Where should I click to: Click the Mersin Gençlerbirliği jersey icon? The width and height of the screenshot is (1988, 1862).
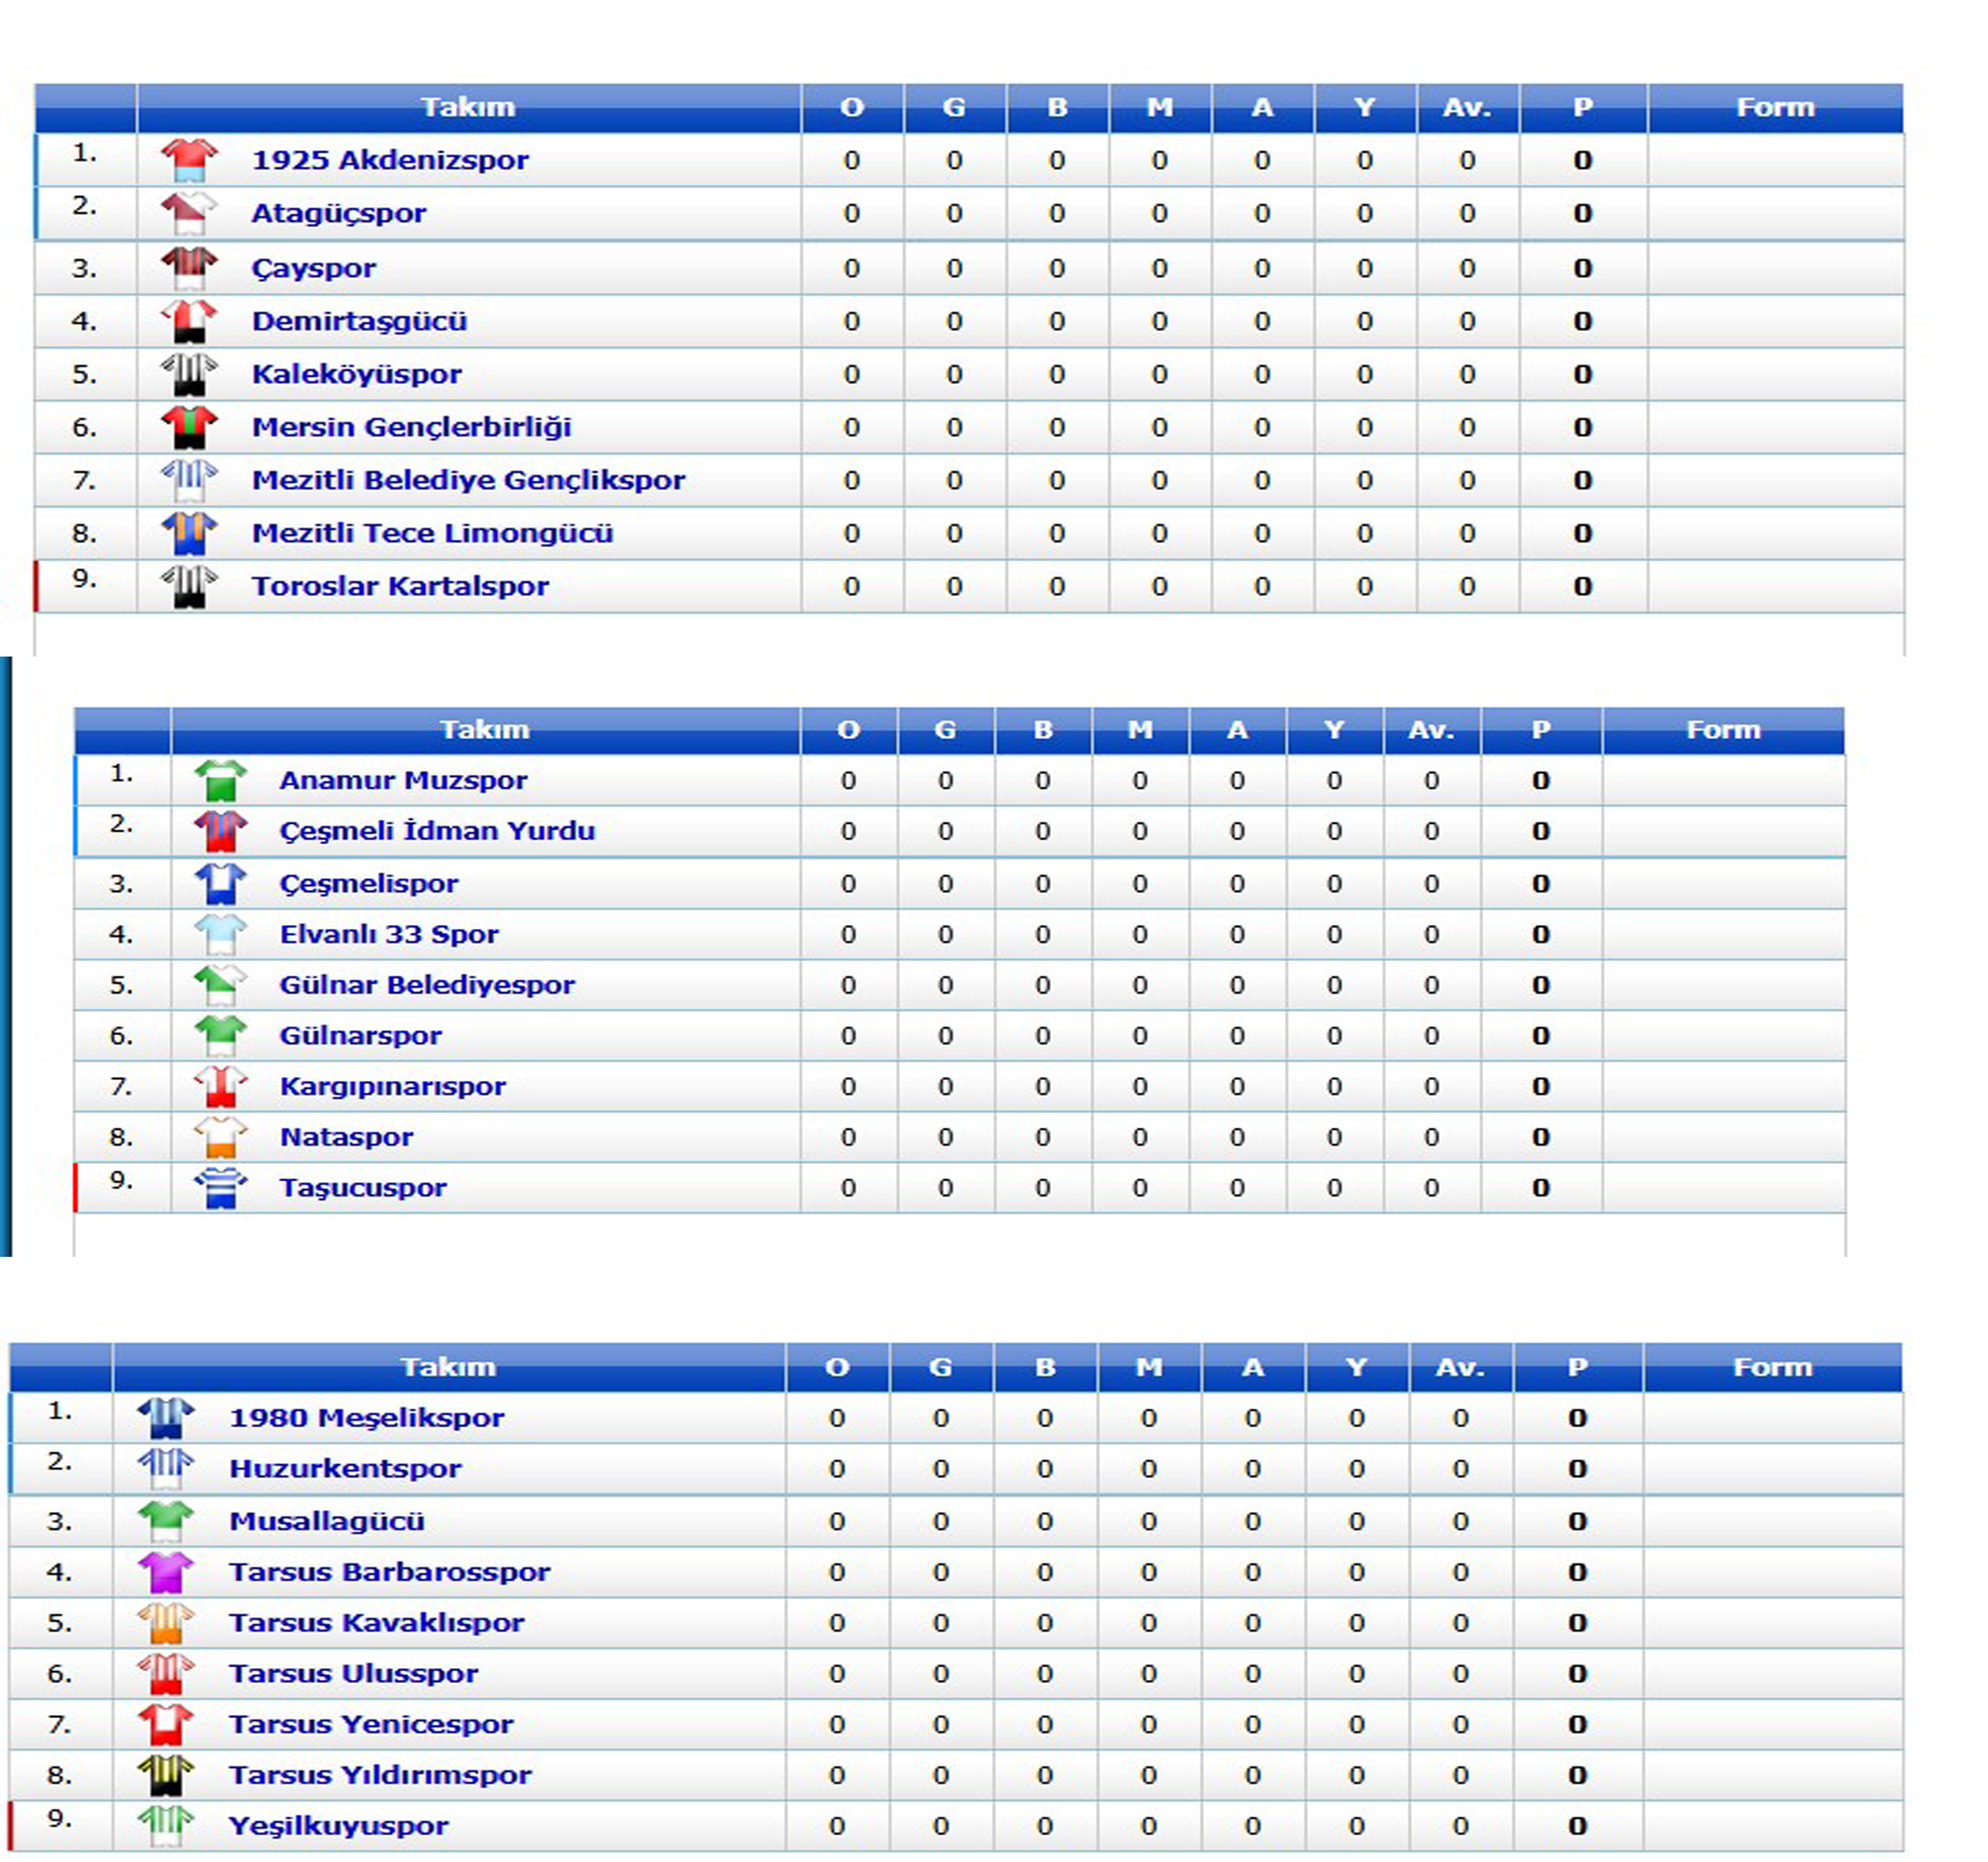tap(189, 427)
